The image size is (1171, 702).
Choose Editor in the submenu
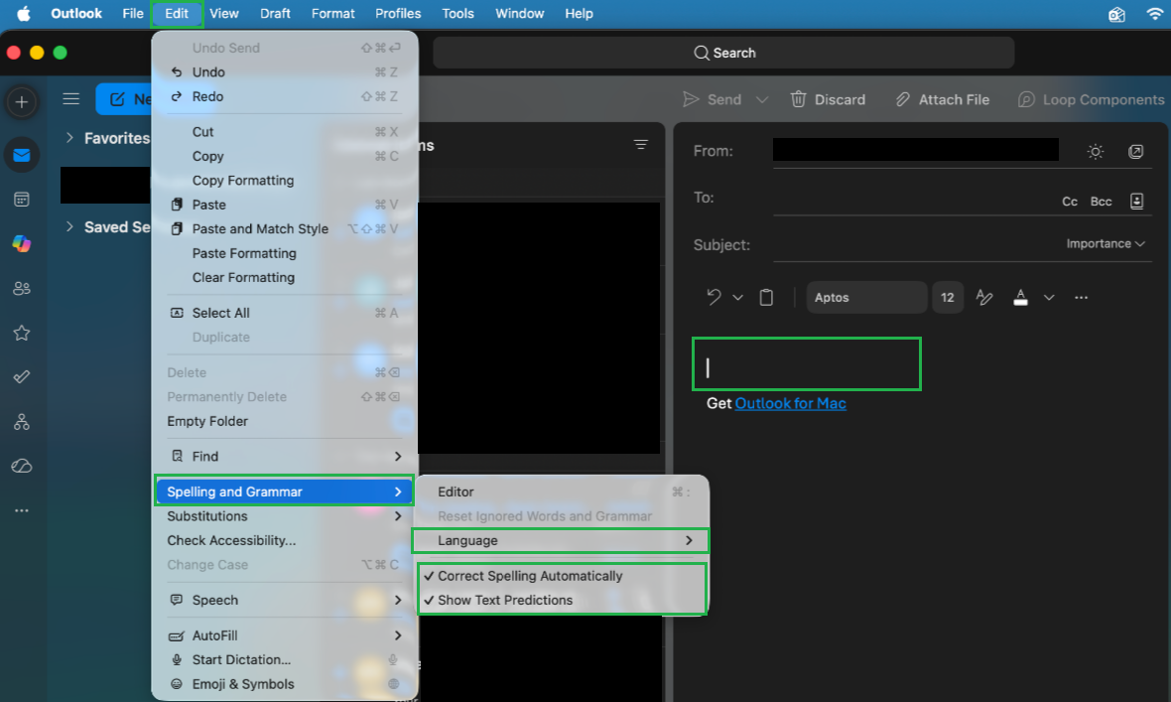[x=561, y=491]
